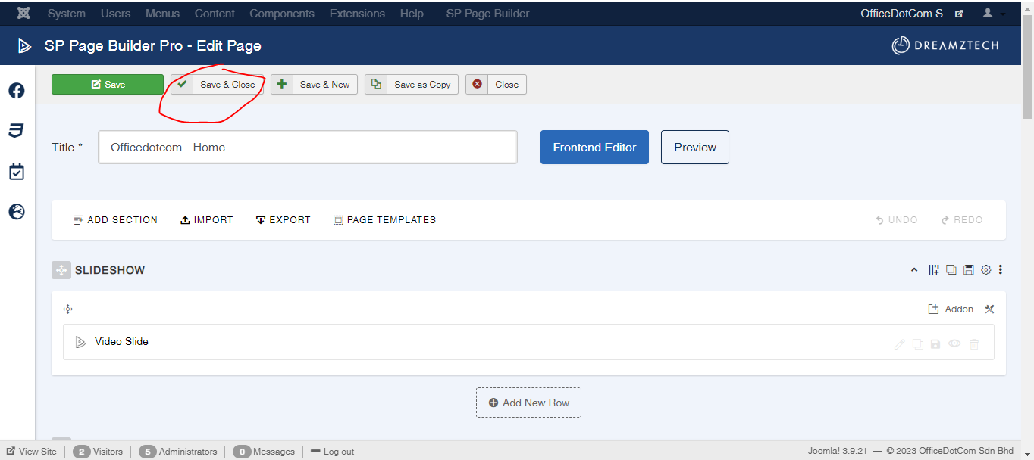Click Save & Close button

(x=218, y=85)
